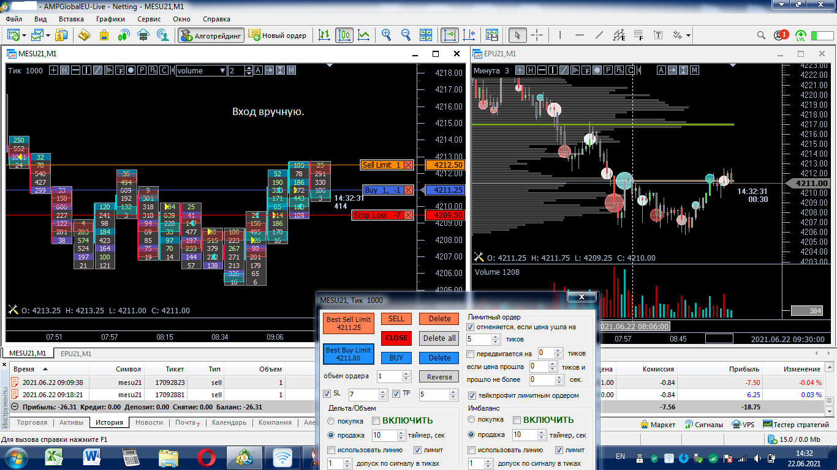Open Excel from the Windows taskbar

click(53, 458)
